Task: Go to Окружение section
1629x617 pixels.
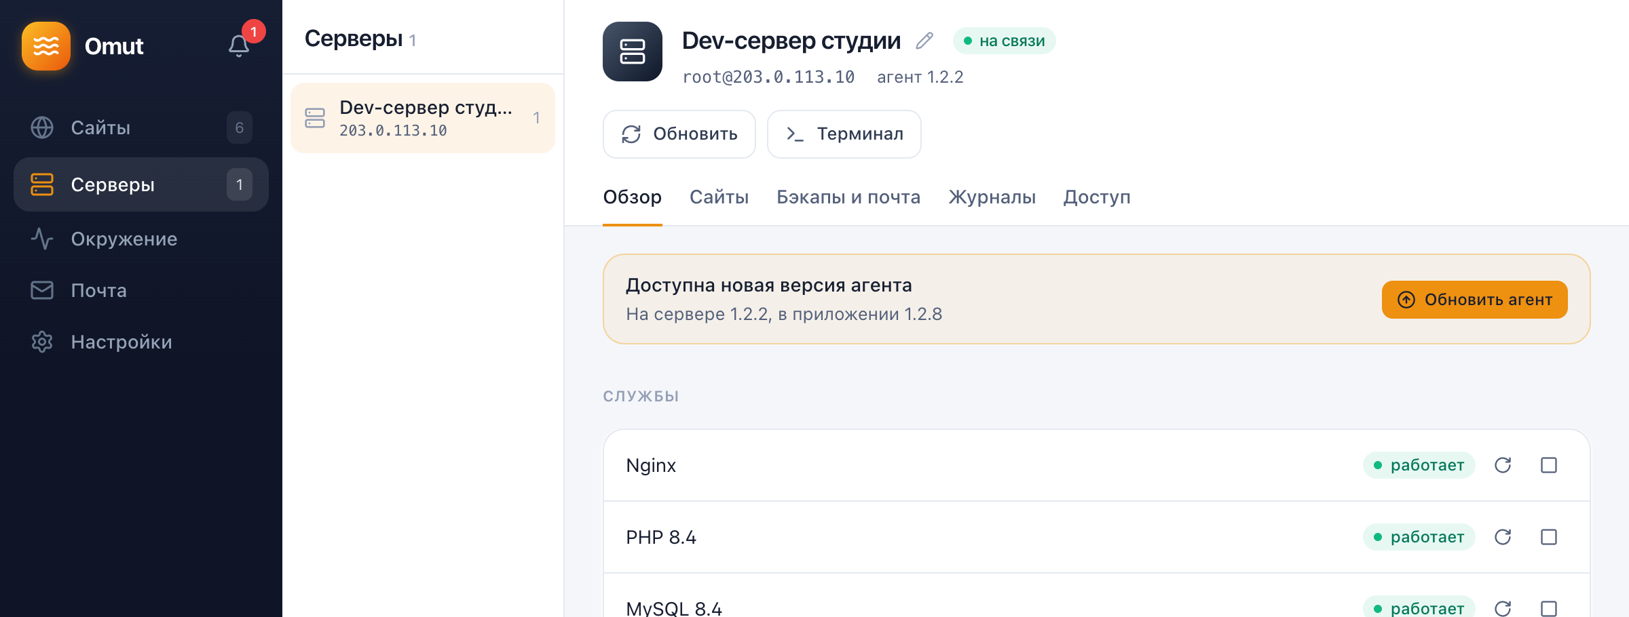Action: pyautogui.click(x=141, y=239)
